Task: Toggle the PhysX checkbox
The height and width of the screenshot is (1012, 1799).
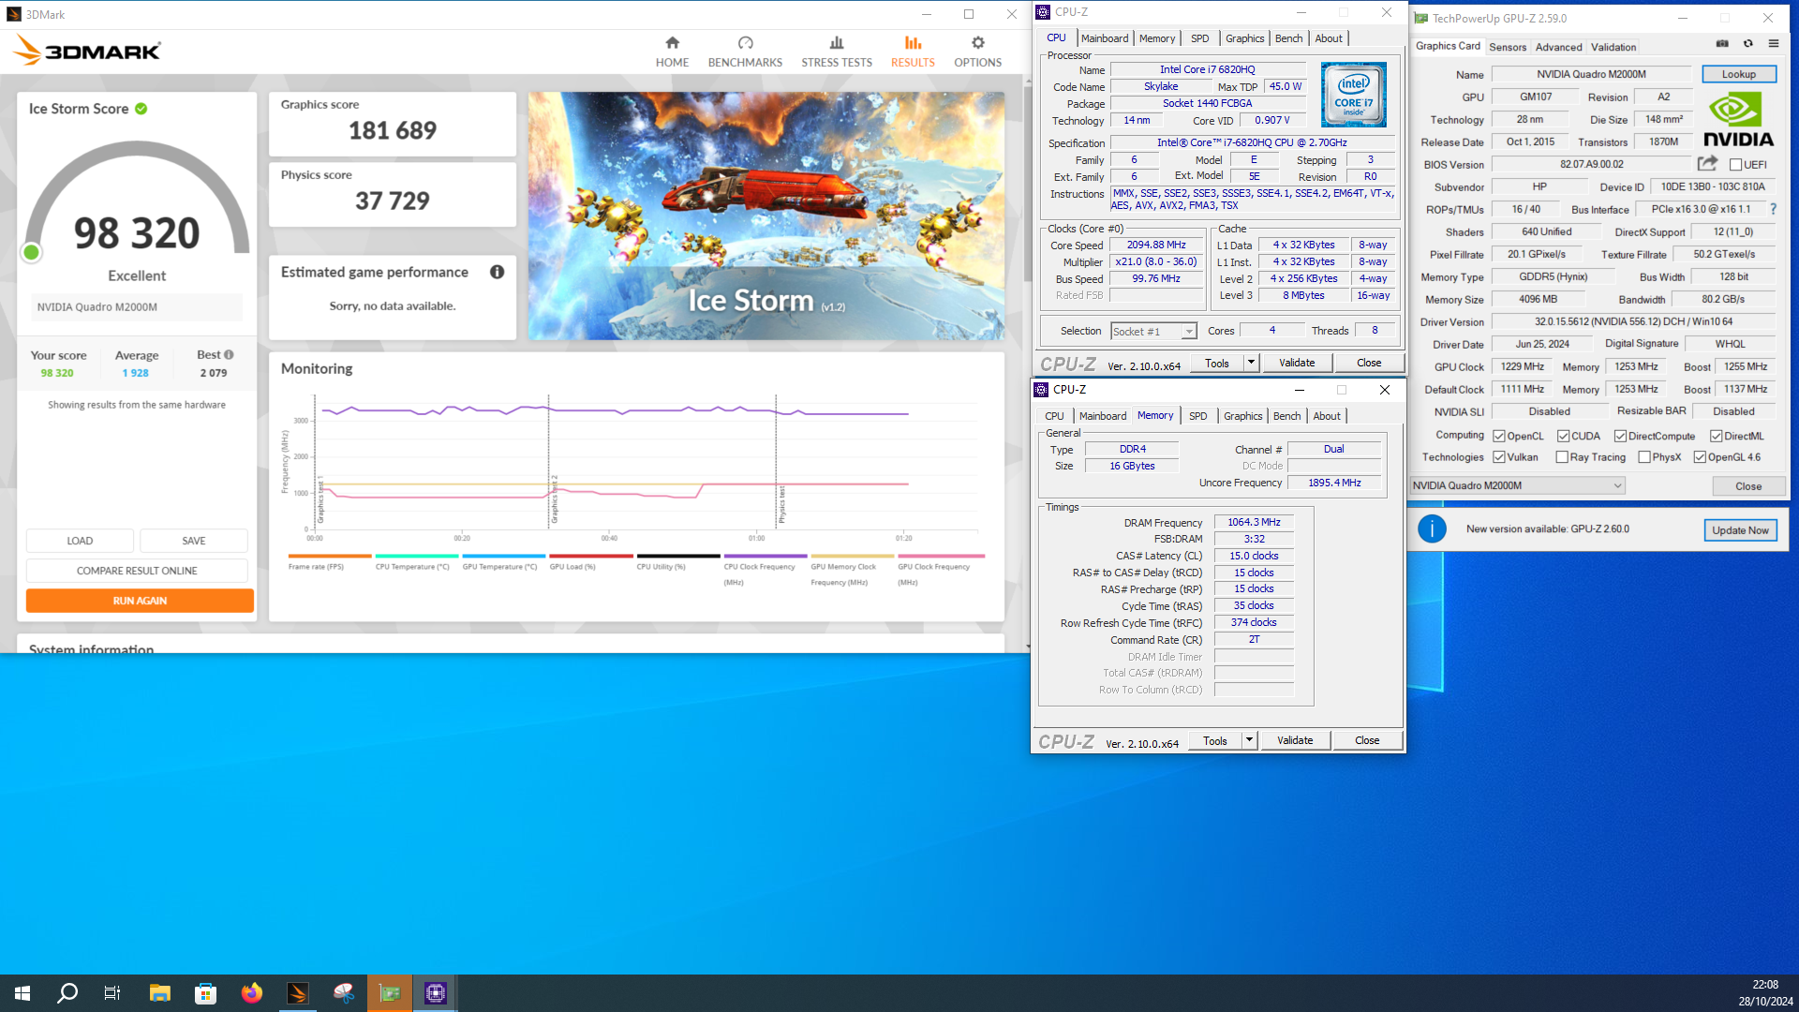Action: coord(1644,457)
